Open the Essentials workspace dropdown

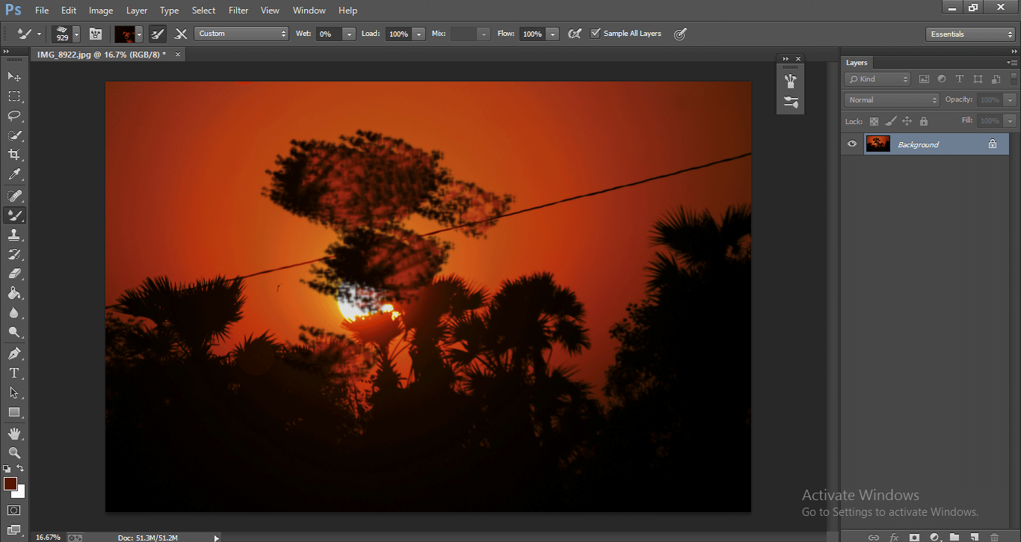(969, 34)
